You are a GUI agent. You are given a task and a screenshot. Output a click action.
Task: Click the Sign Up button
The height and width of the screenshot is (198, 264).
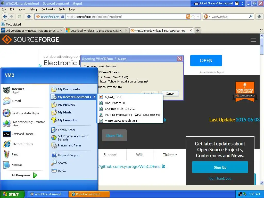pos(220,167)
